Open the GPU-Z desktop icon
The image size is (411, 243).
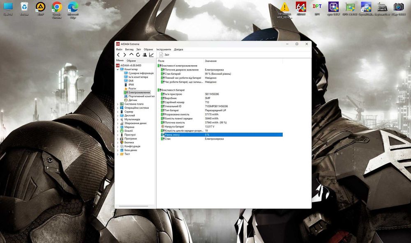pos(350,9)
